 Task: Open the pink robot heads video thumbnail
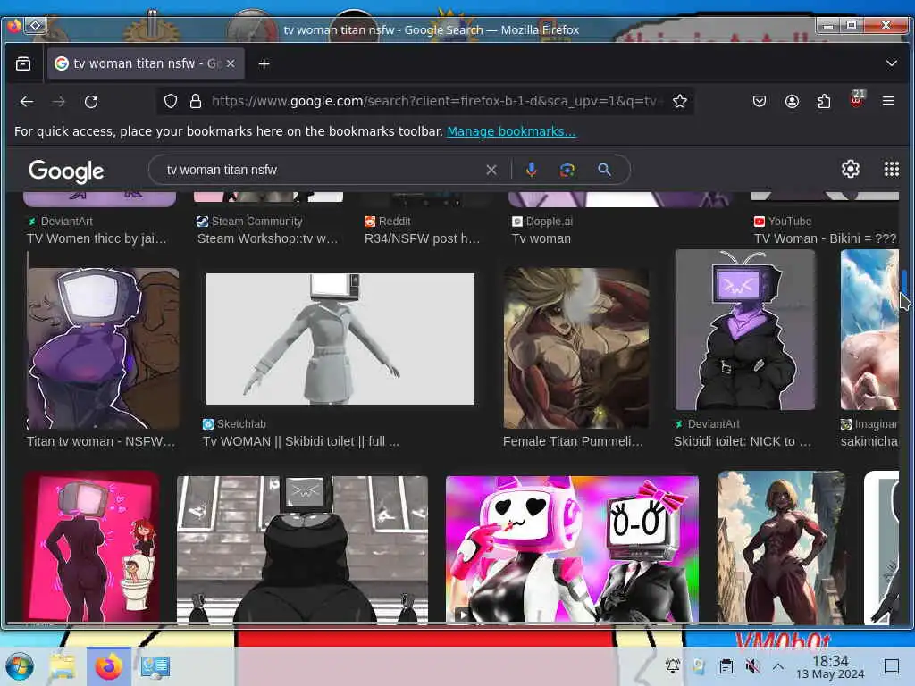572,549
